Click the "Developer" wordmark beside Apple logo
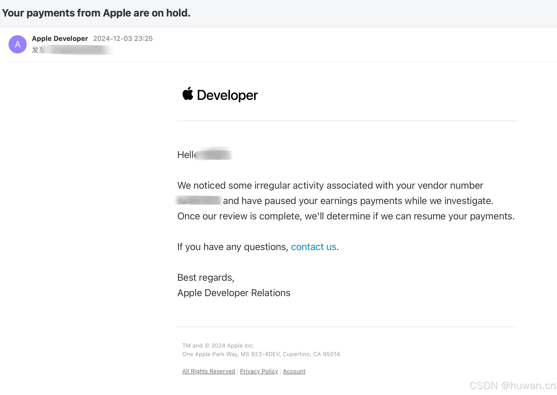The width and height of the screenshot is (557, 395). tap(227, 95)
